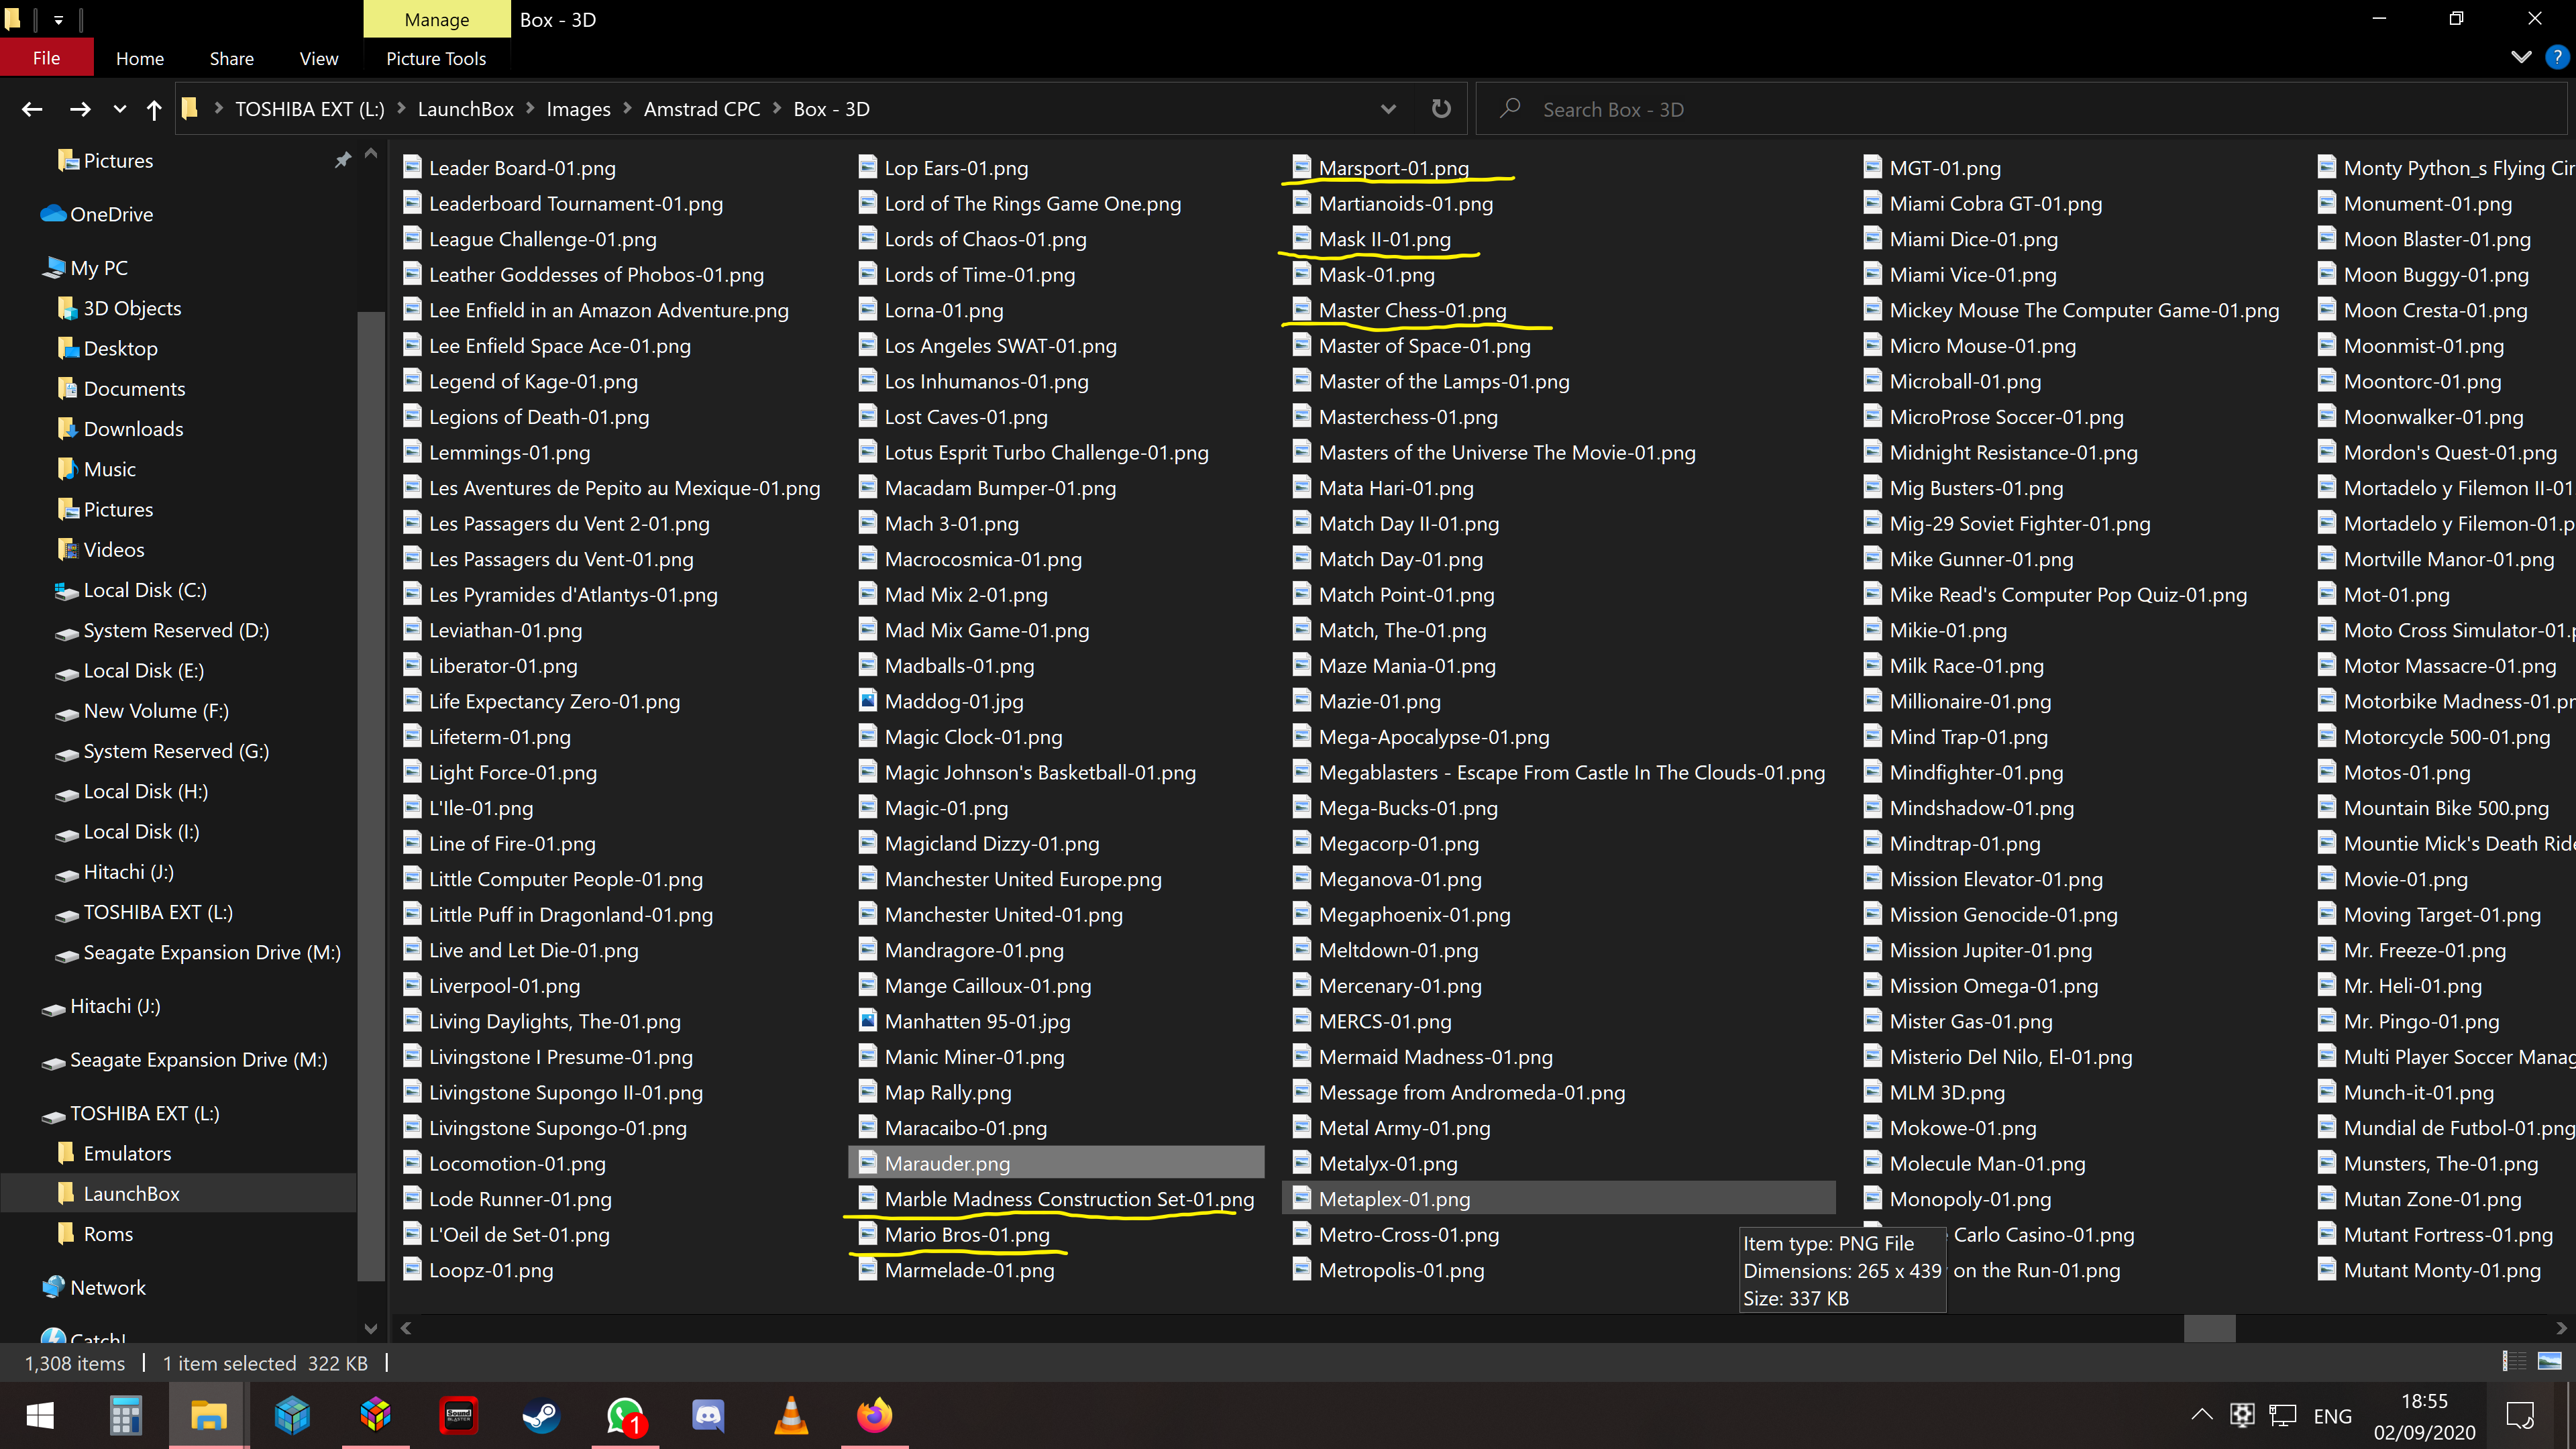The height and width of the screenshot is (1449, 2576).
Task: Open the address bar history dropdown
Action: click(1388, 109)
